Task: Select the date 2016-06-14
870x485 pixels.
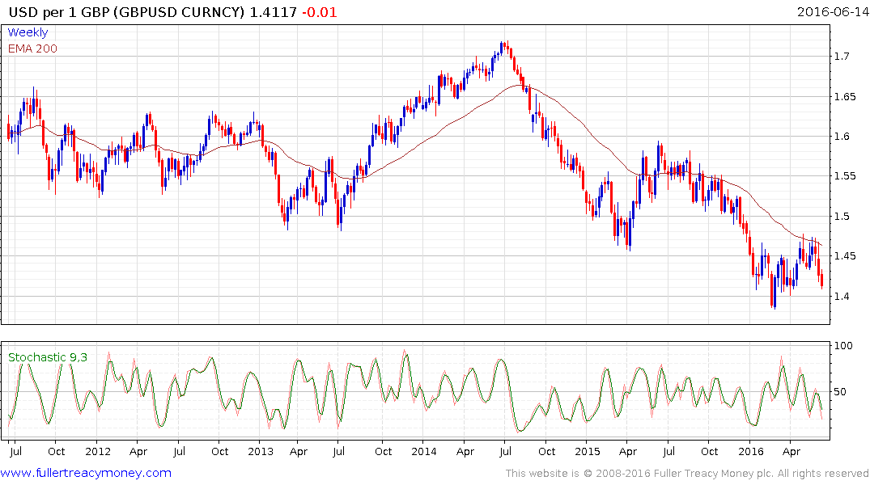Action: (832, 11)
